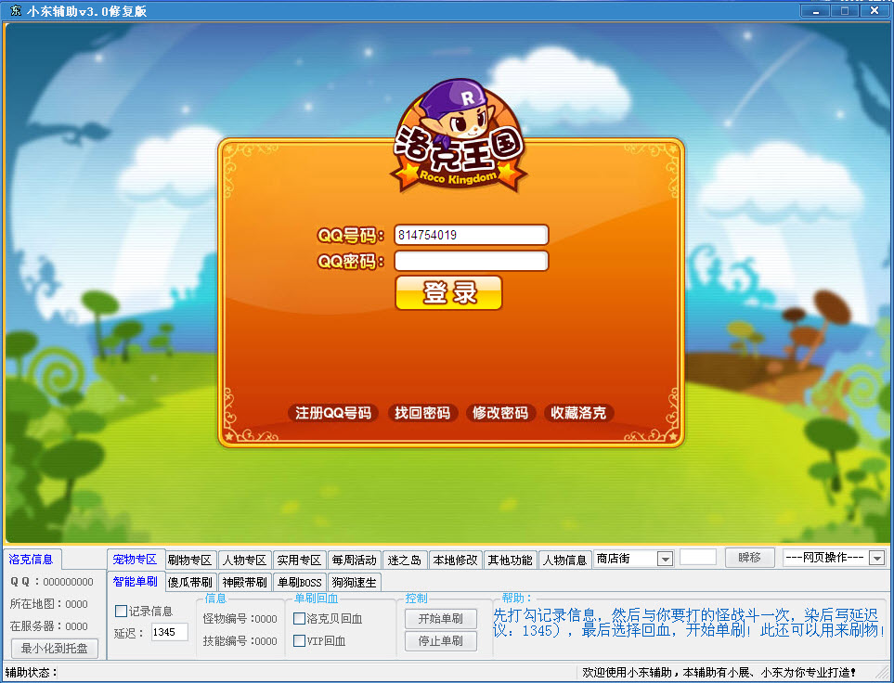Switch to the 刷物专区 tab
The height and width of the screenshot is (683, 894).
(x=190, y=561)
